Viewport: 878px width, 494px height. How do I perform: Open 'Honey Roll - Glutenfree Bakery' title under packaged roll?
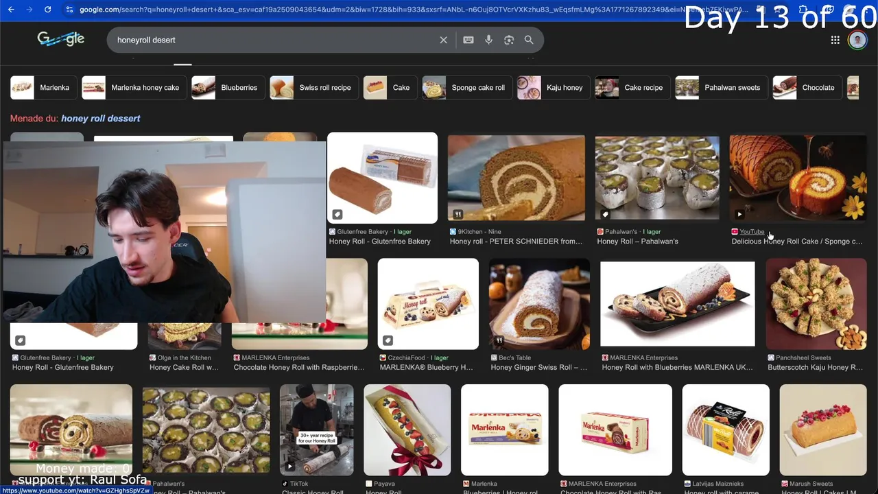coord(380,242)
